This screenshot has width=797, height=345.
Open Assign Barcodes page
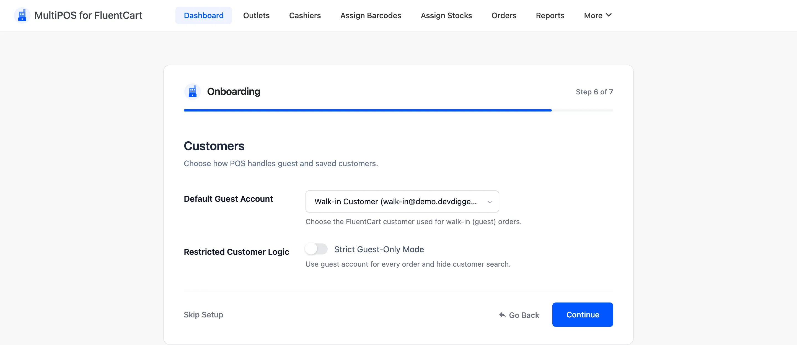371,15
